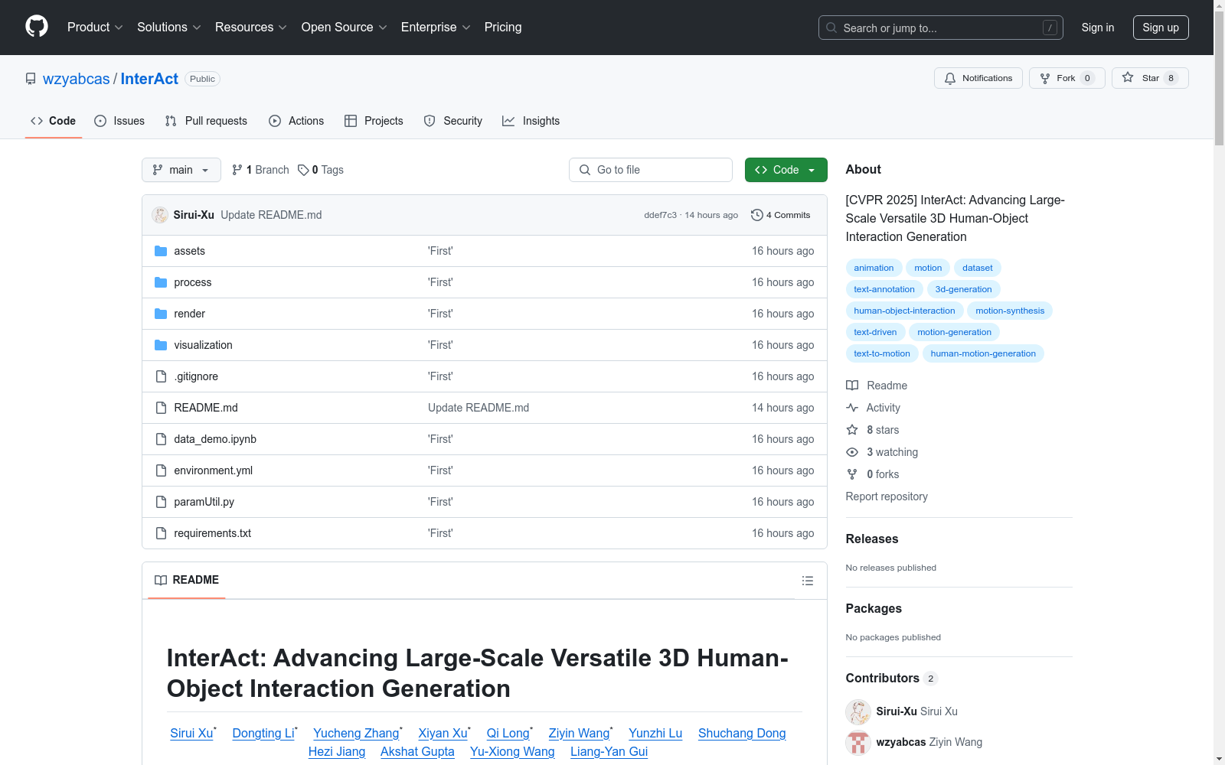Open the InterAct repository name link

pyautogui.click(x=149, y=79)
